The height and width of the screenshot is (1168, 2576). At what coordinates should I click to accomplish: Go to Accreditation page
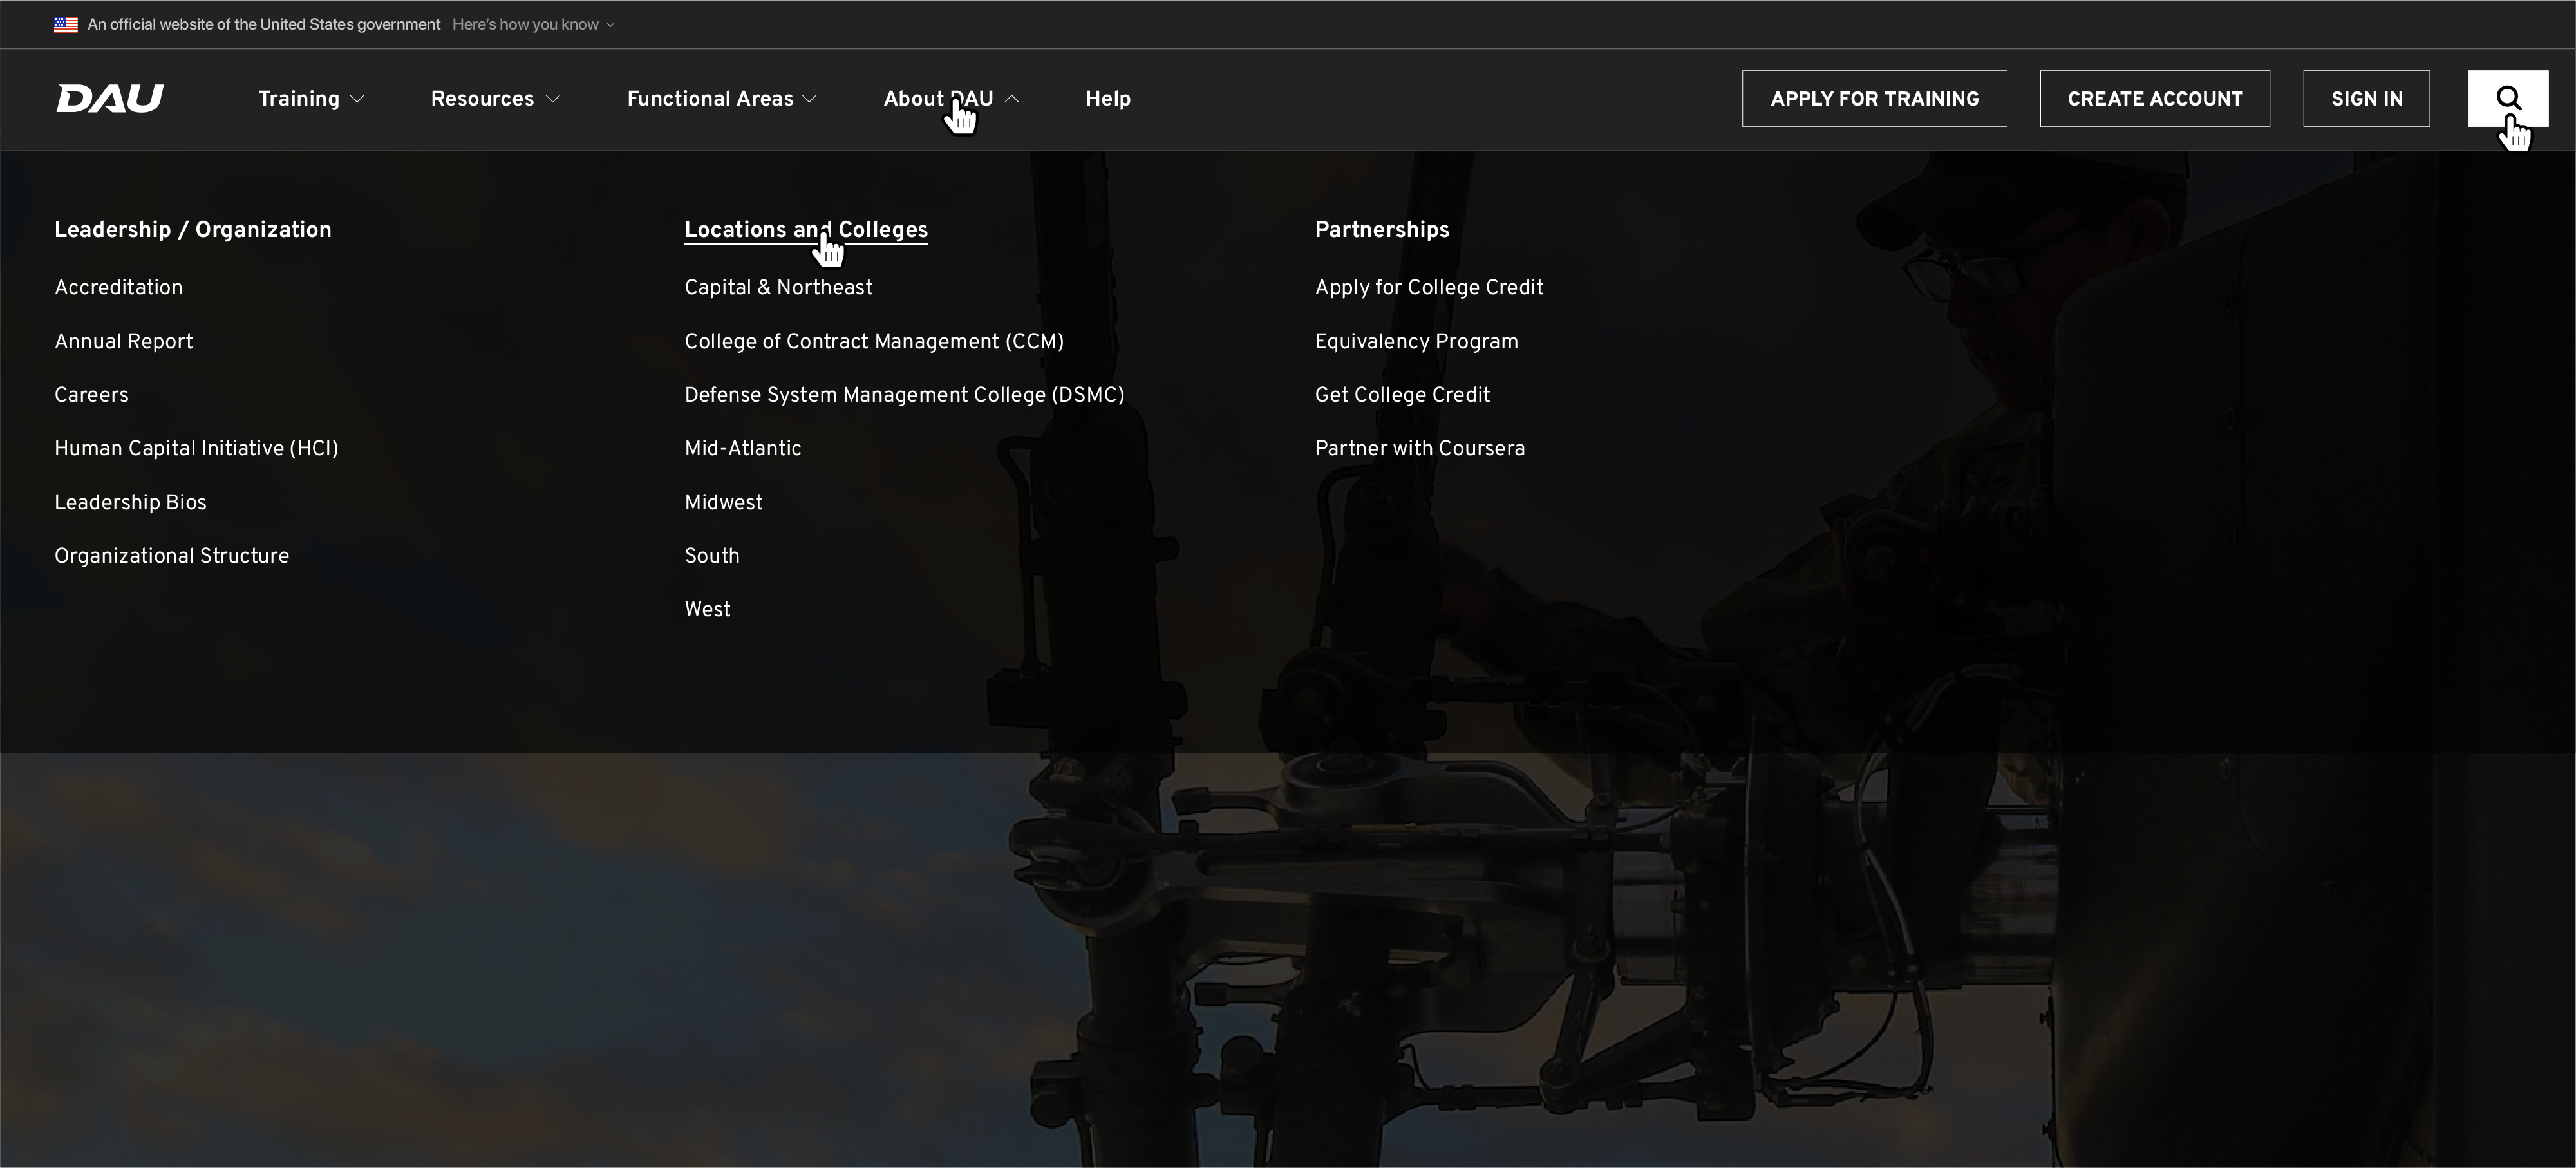[119, 287]
